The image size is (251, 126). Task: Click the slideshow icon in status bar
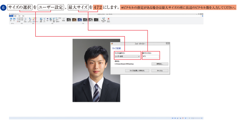point(185,118)
